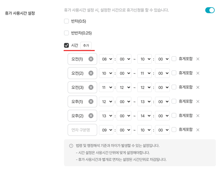Click the empty 연차 구분명 input field
The height and width of the screenshot is (169, 221).
[x=82, y=130]
